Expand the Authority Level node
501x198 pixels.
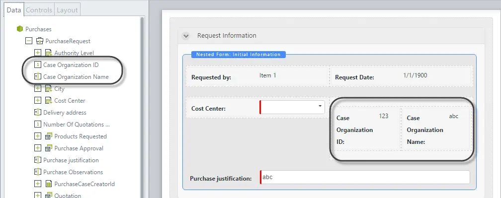coord(38,53)
